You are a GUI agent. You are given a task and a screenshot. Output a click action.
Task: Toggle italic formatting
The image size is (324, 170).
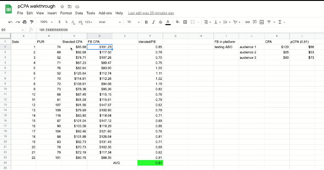click(x=153, y=22)
